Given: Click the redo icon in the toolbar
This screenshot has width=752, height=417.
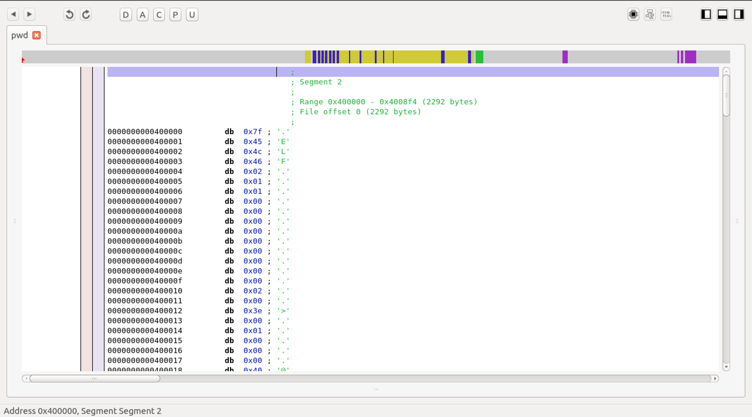Looking at the screenshot, I should 86,15.
